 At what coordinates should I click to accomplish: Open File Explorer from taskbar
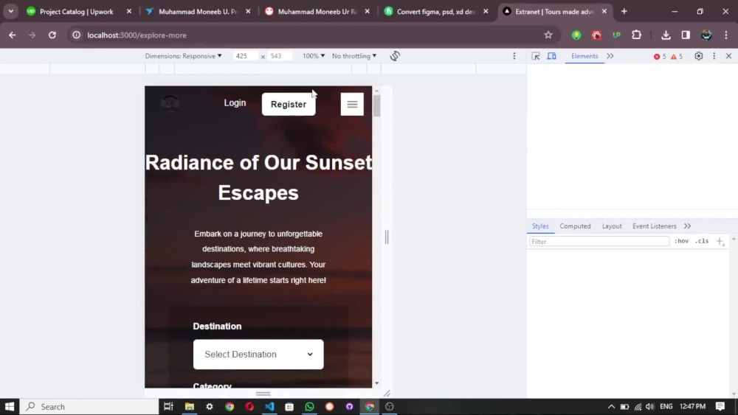click(189, 407)
